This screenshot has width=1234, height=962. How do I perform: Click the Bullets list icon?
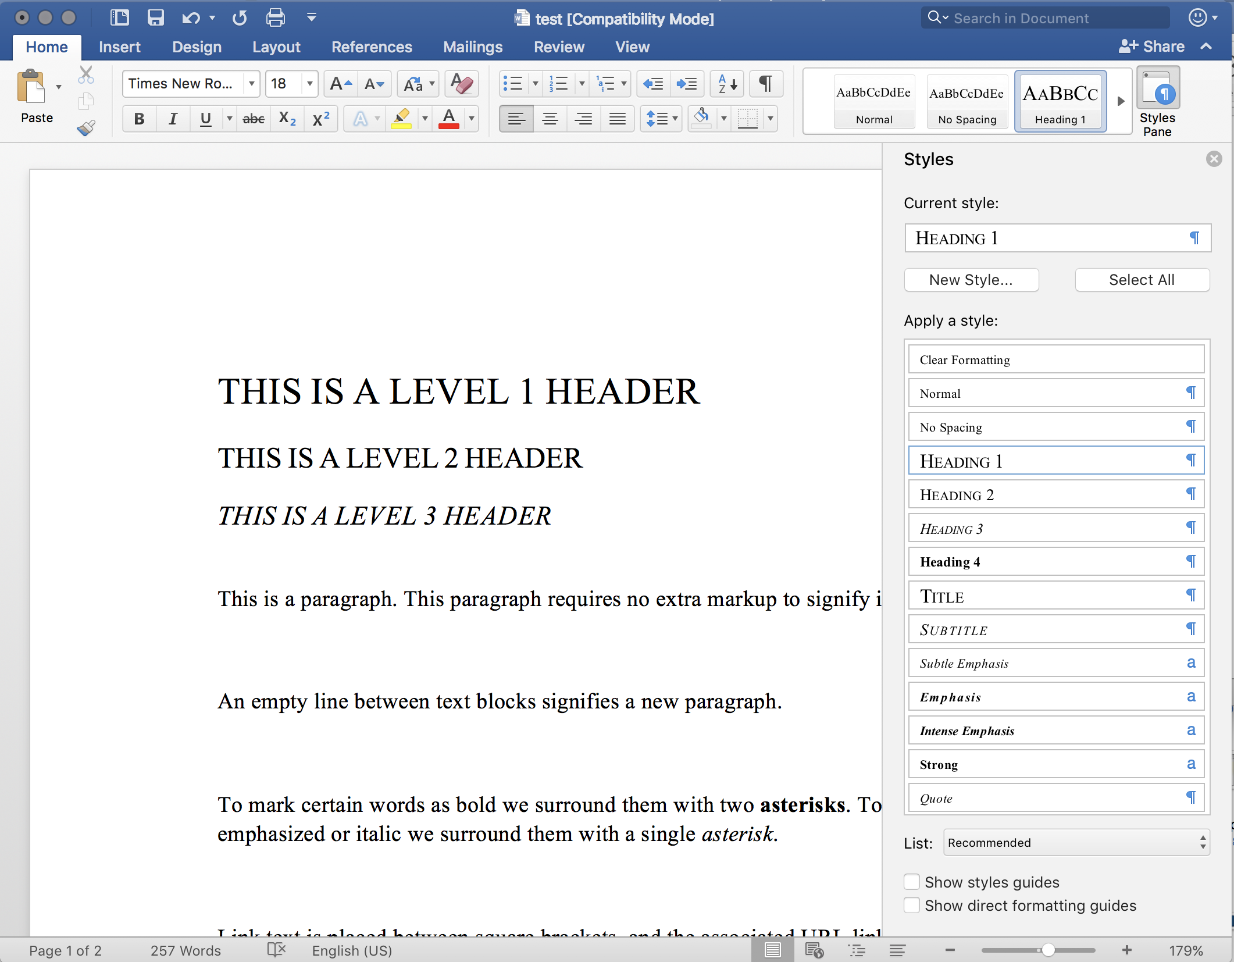[511, 83]
